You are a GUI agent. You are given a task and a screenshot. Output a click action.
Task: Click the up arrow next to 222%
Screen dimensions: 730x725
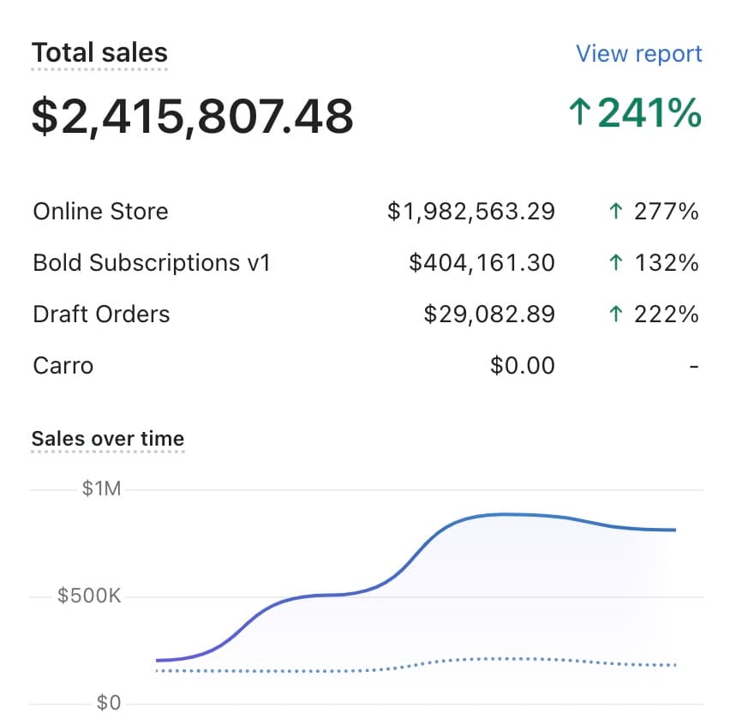(x=614, y=315)
